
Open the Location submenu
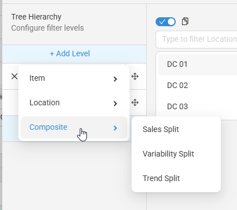(x=74, y=103)
